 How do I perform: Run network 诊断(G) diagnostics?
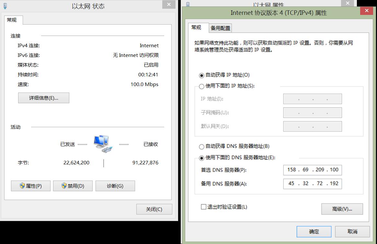click(115, 186)
